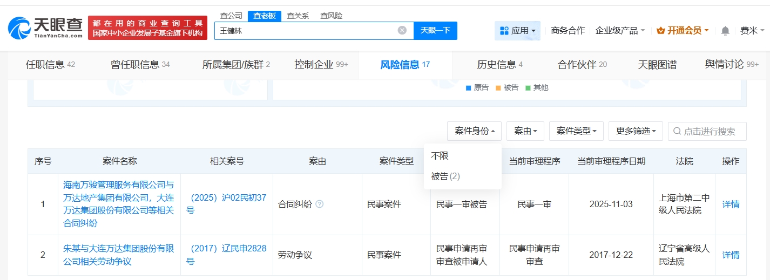The height and width of the screenshot is (280, 770).
Task: Click the magnifier icon in case search
Action: tap(677, 131)
